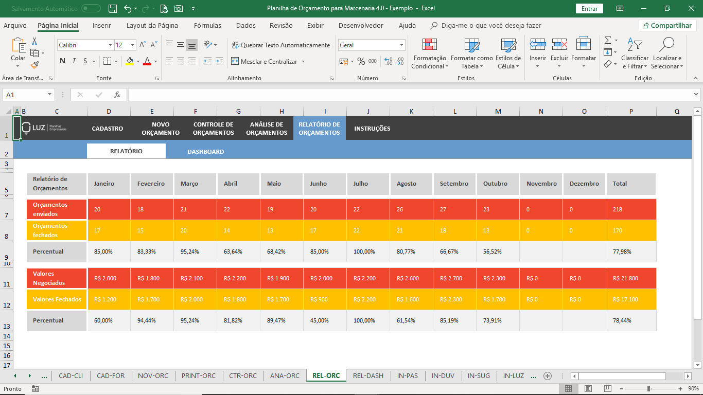Switch to the REL-DASH sheet tab
Image resolution: width=703 pixels, height=395 pixels.
click(368, 375)
